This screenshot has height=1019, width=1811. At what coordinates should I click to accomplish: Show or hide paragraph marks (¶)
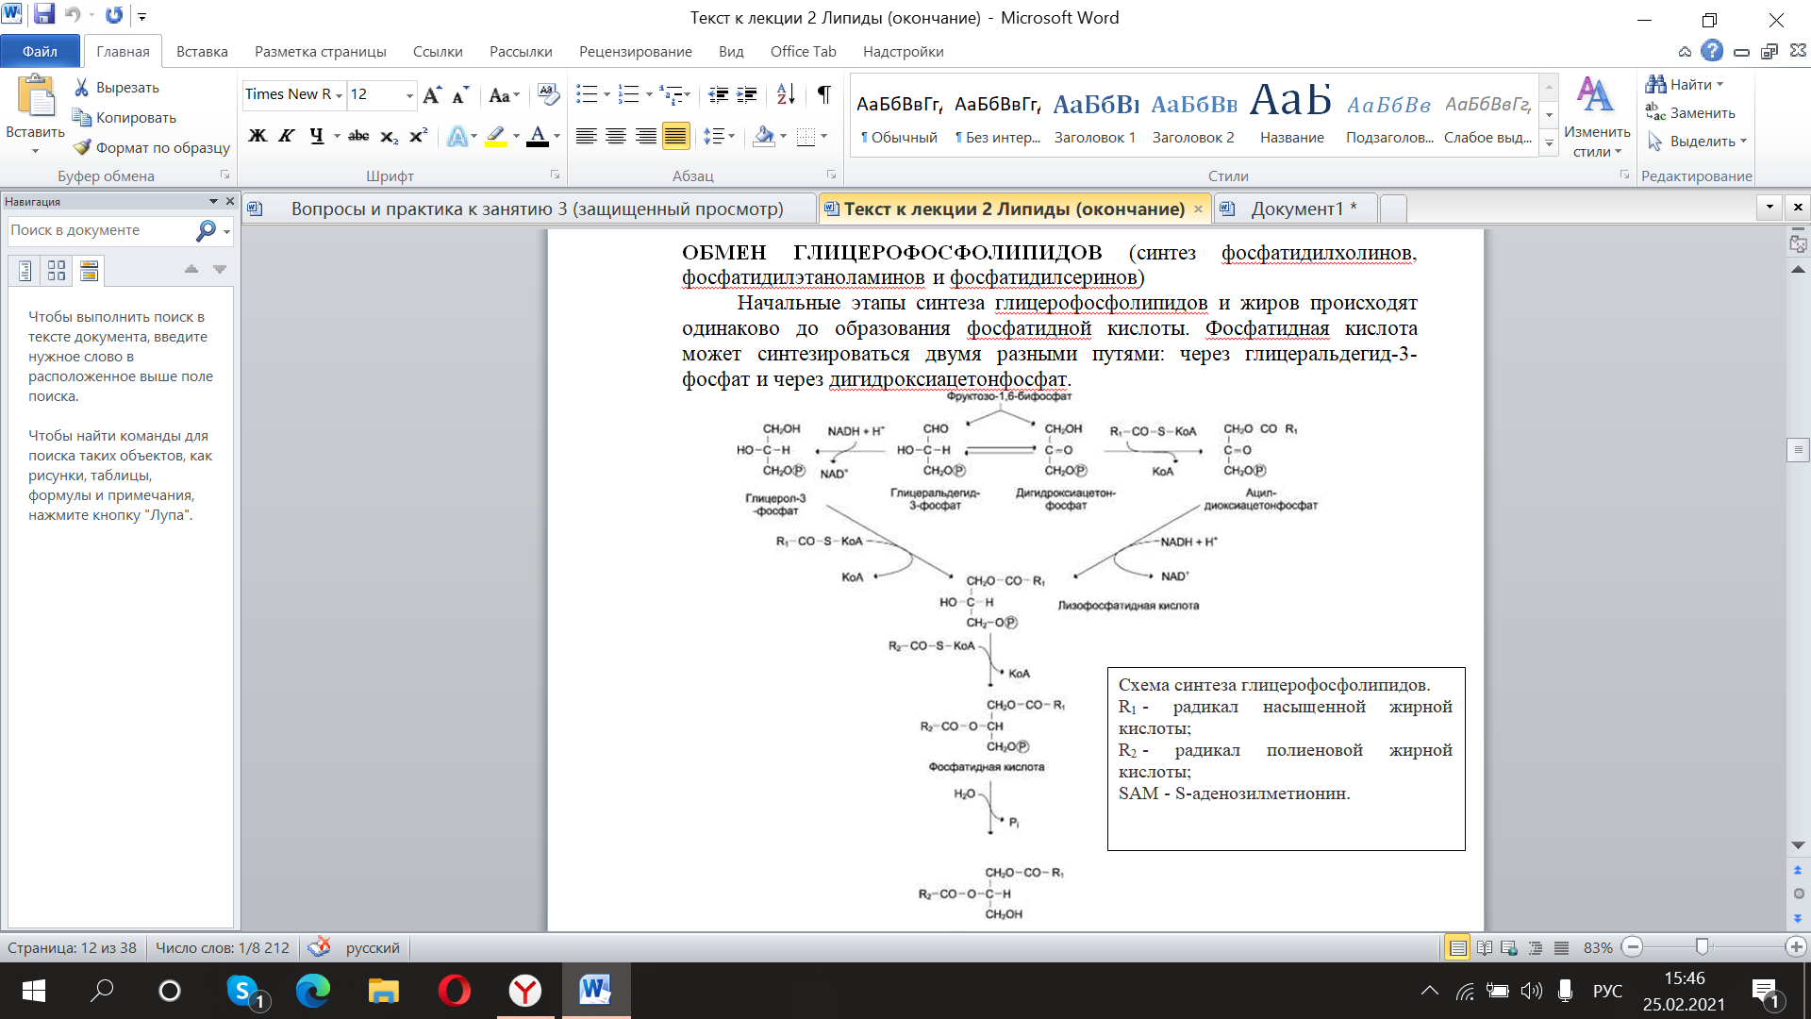coord(824,94)
